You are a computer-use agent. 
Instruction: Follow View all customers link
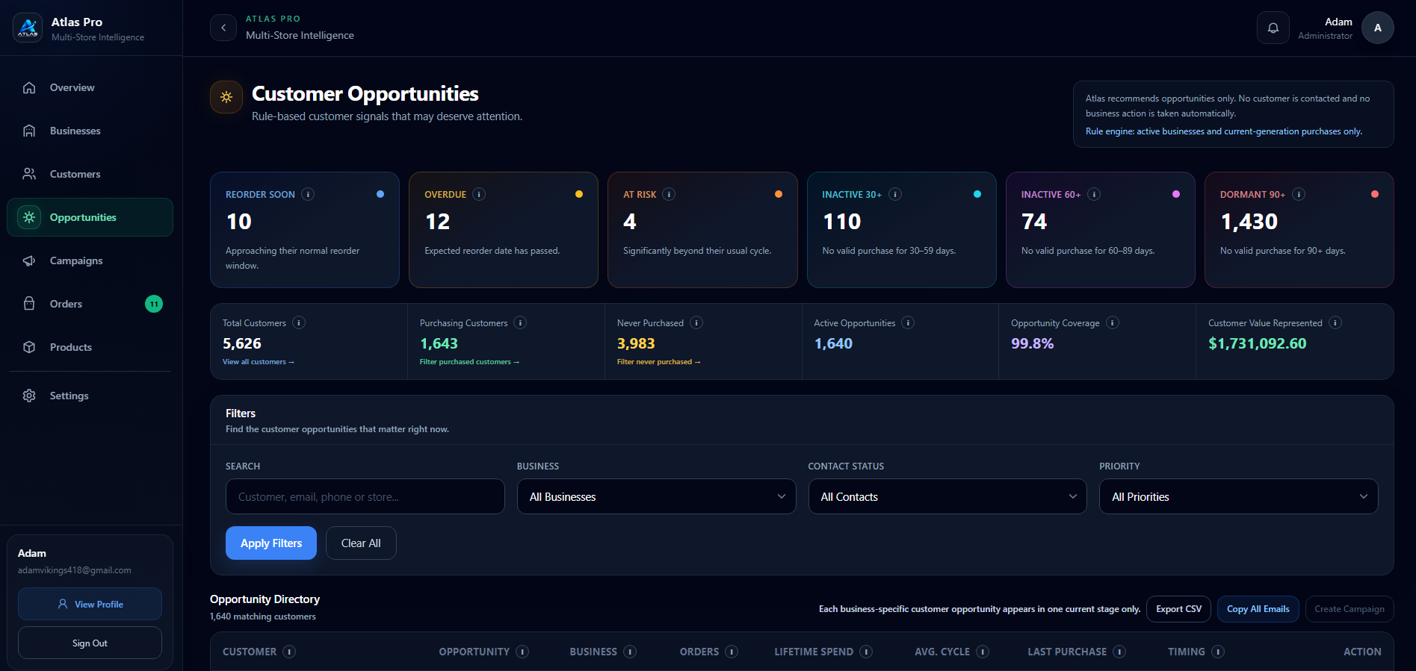[x=259, y=362]
